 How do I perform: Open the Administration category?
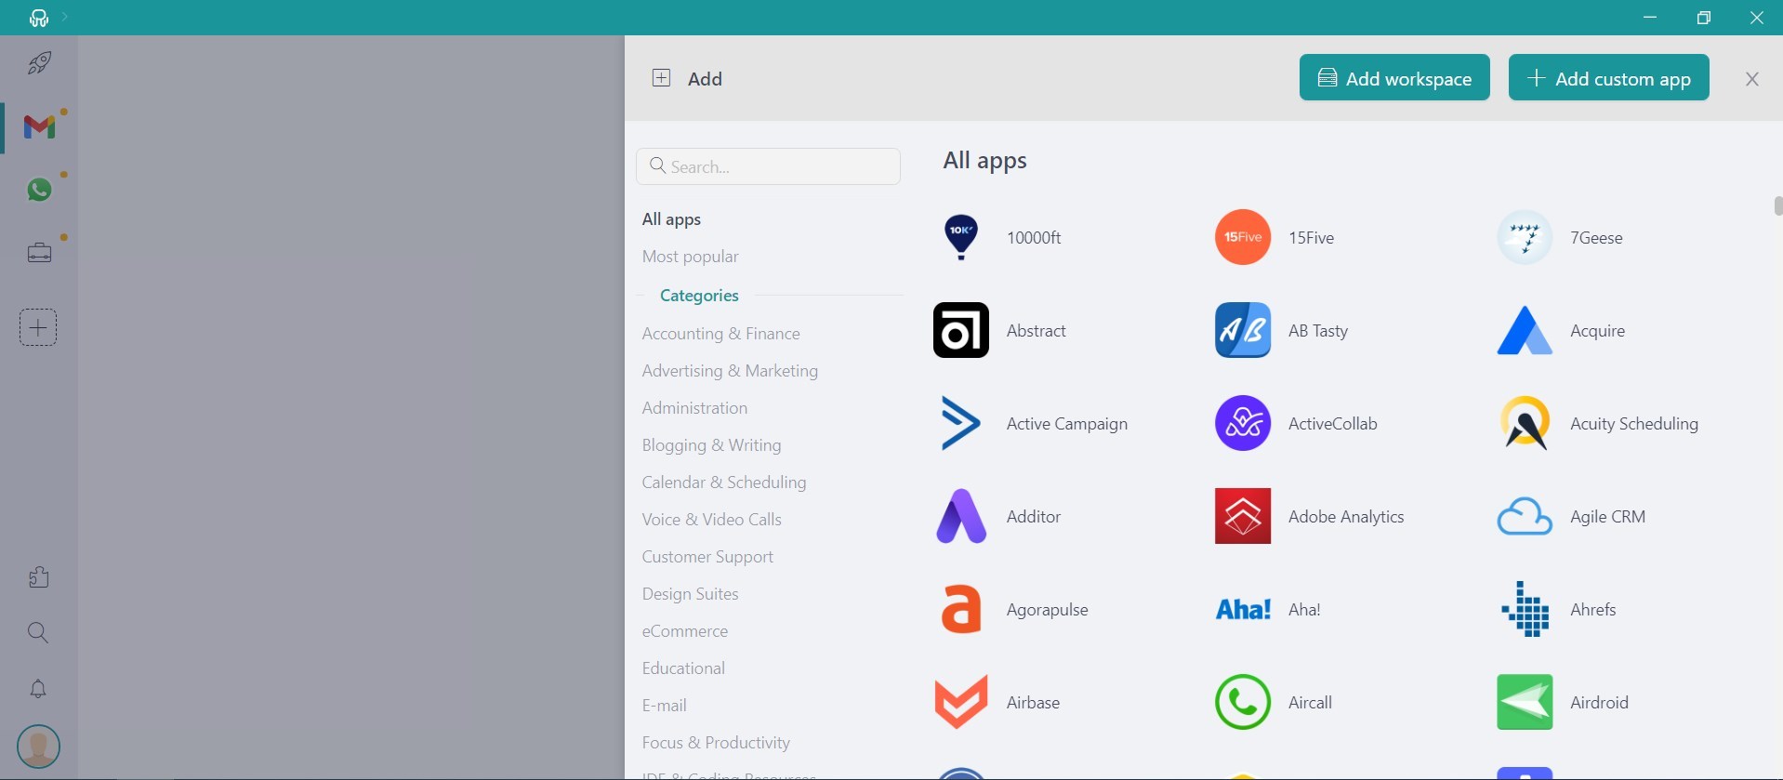(x=694, y=408)
